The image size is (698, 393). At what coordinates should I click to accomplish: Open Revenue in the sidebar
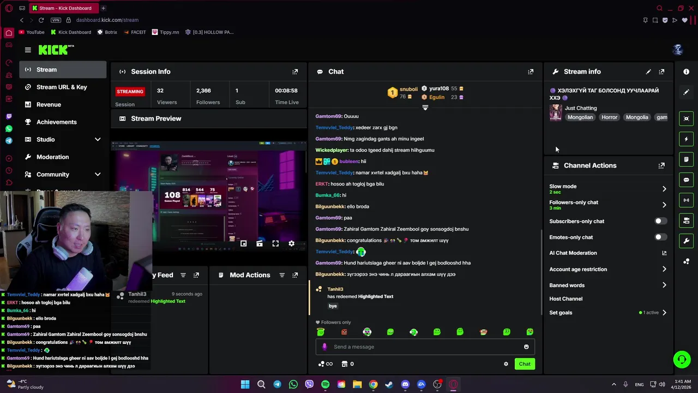click(x=63, y=104)
